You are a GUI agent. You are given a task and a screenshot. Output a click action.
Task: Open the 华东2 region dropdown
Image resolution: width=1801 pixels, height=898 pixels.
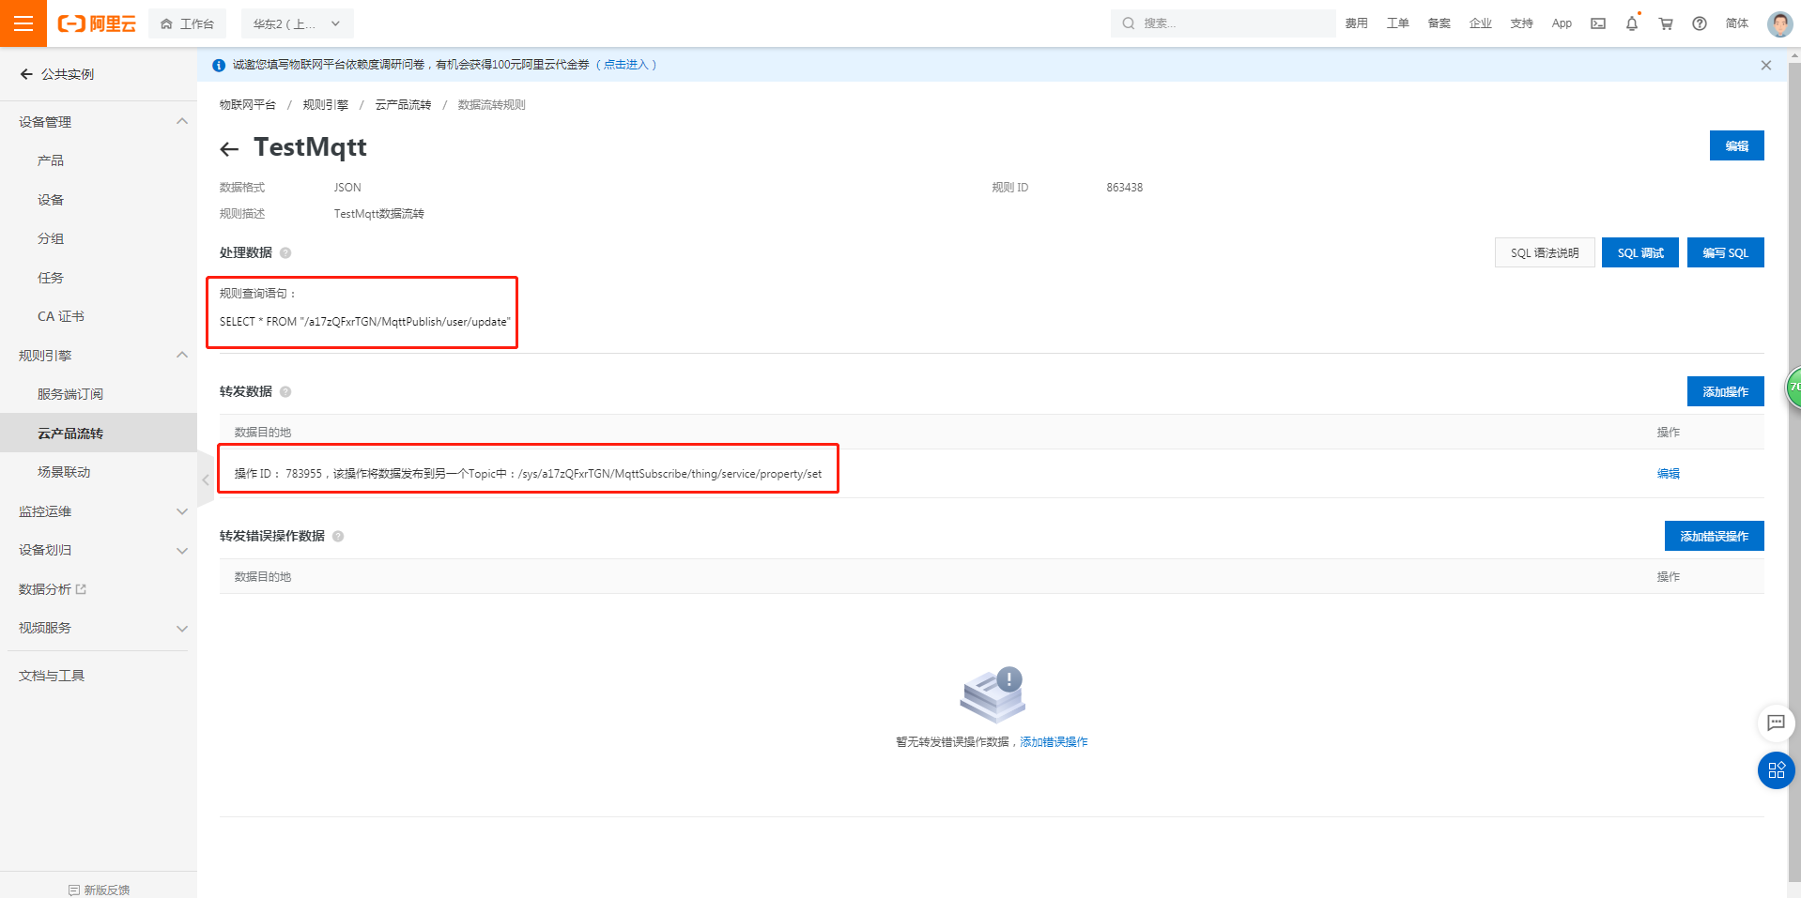pyautogui.click(x=297, y=23)
